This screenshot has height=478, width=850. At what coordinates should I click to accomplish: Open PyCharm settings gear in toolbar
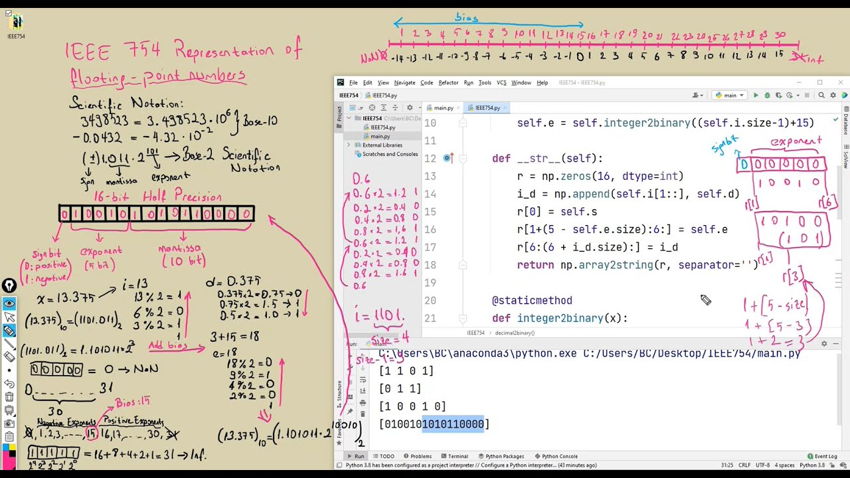(833, 95)
